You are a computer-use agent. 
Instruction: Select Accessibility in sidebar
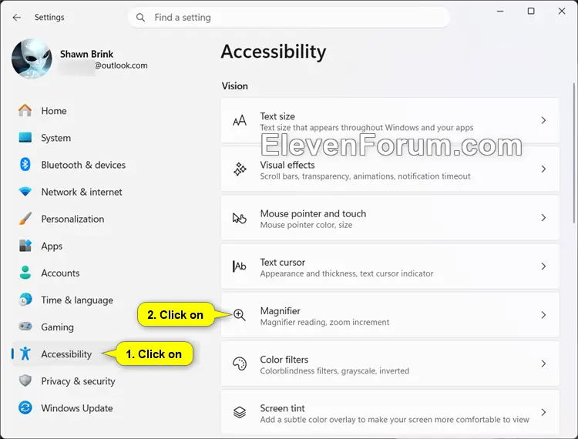click(106, 354)
